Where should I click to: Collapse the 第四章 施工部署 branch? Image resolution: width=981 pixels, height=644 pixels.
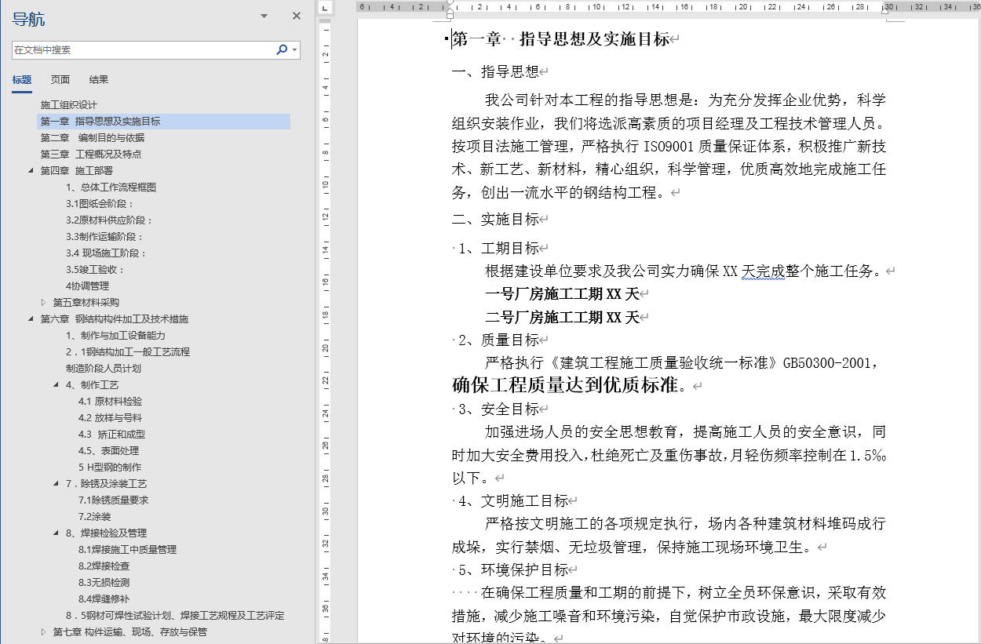[x=31, y=169]
